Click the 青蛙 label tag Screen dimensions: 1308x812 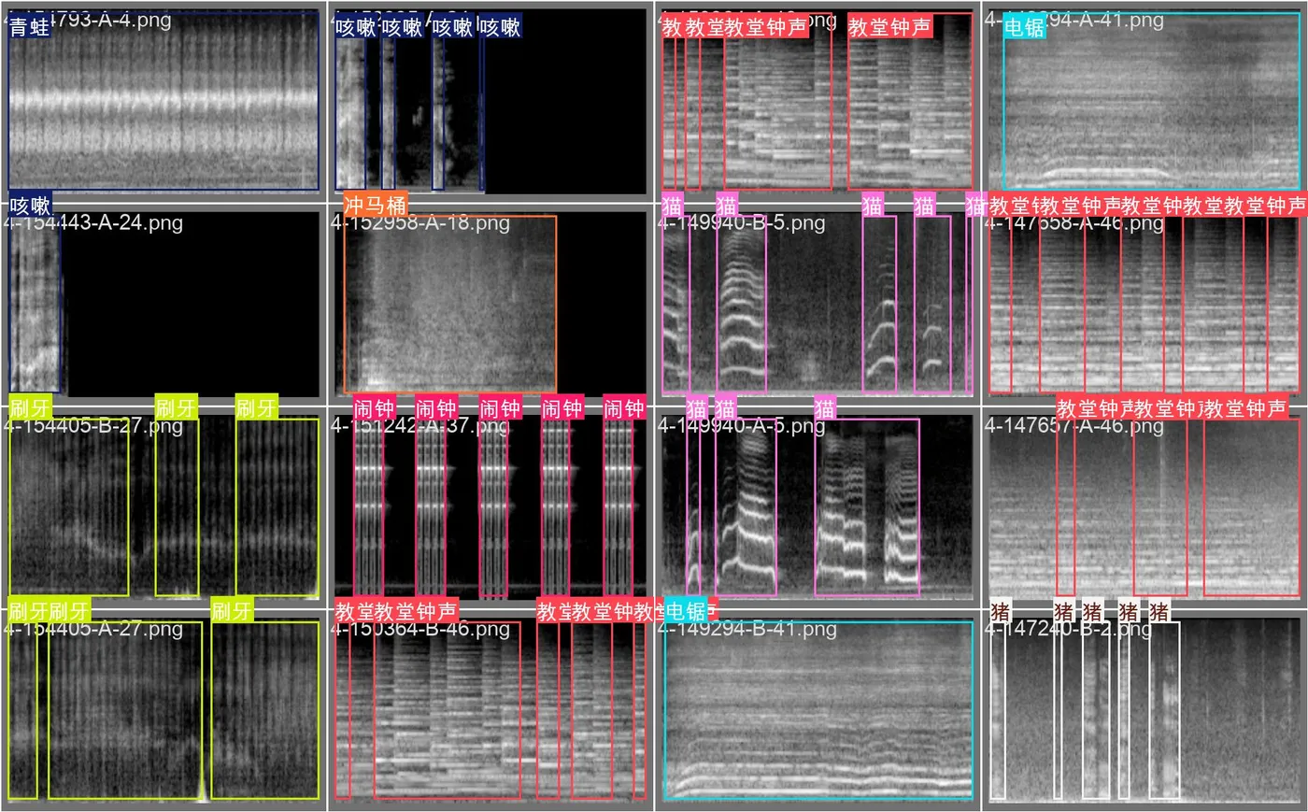click(30, 27)
